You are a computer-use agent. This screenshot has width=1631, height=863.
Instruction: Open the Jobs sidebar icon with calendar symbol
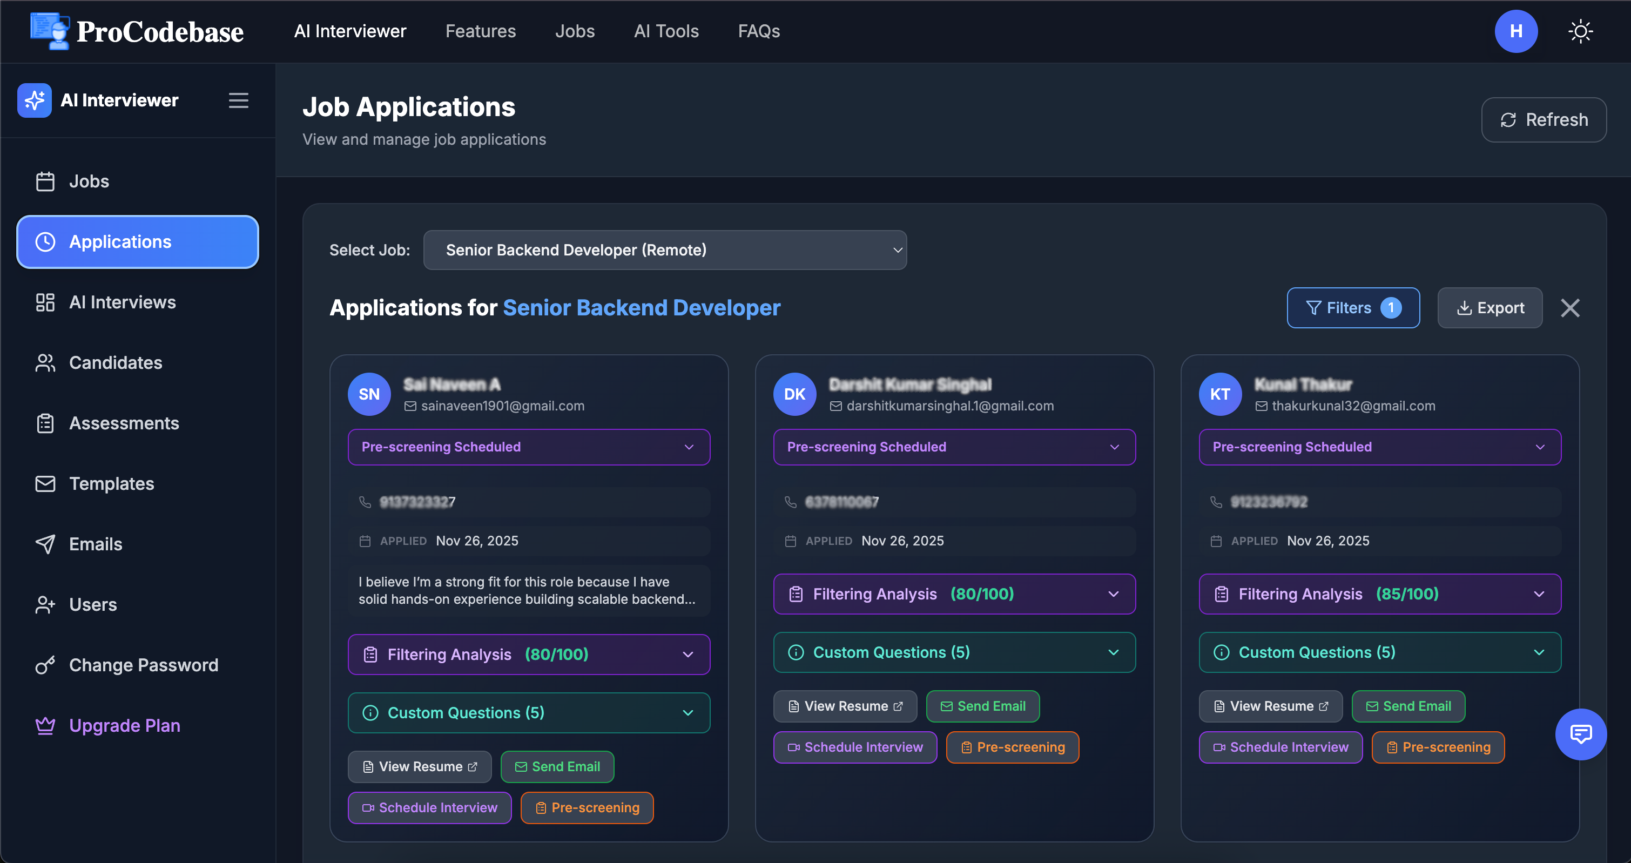[45, 181]
